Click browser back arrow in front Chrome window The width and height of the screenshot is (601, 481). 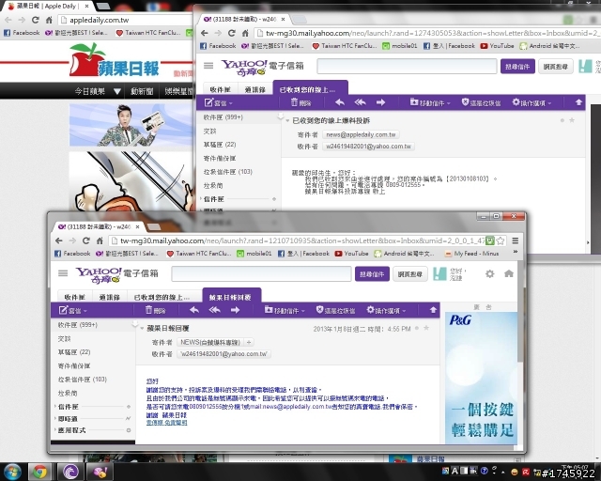click(58, 240)
